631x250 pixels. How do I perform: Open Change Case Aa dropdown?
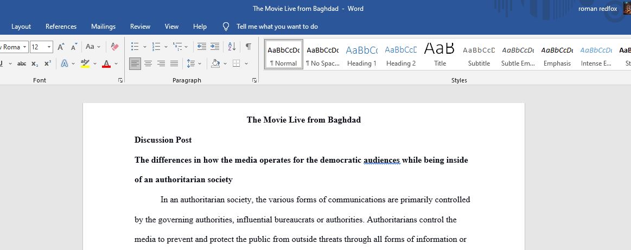[93, 47]
